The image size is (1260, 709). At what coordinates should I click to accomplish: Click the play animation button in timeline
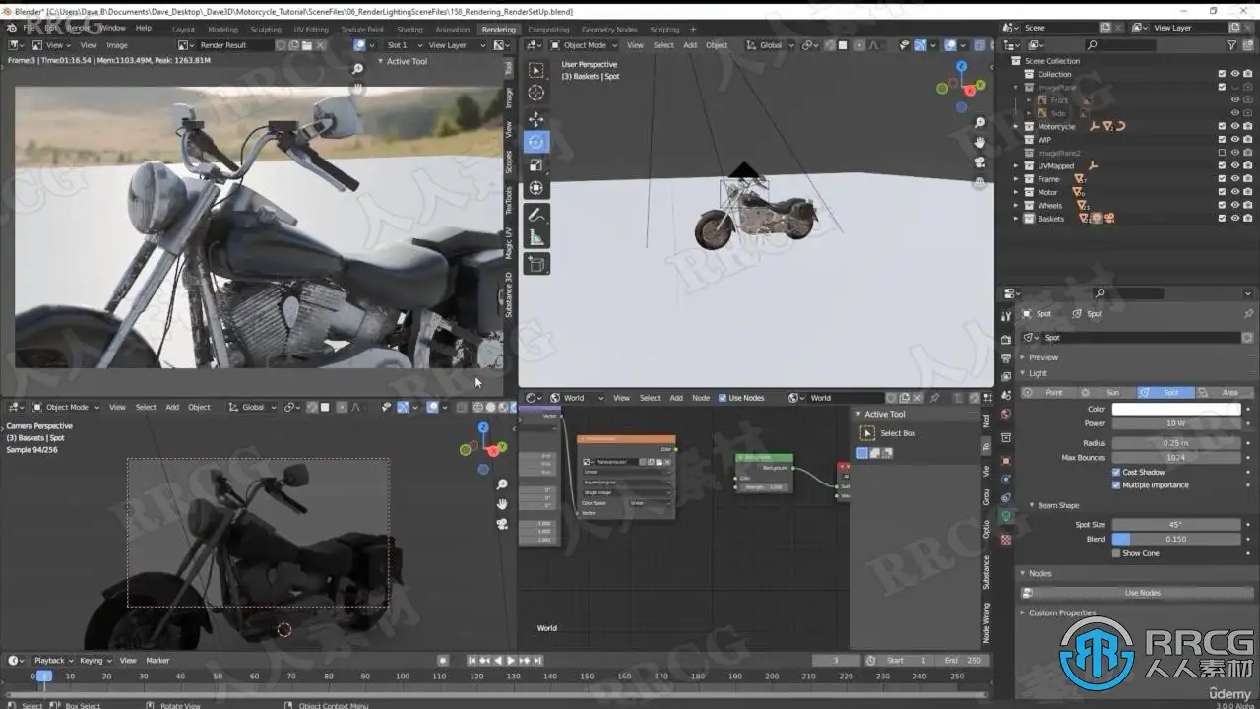[511, 660]
